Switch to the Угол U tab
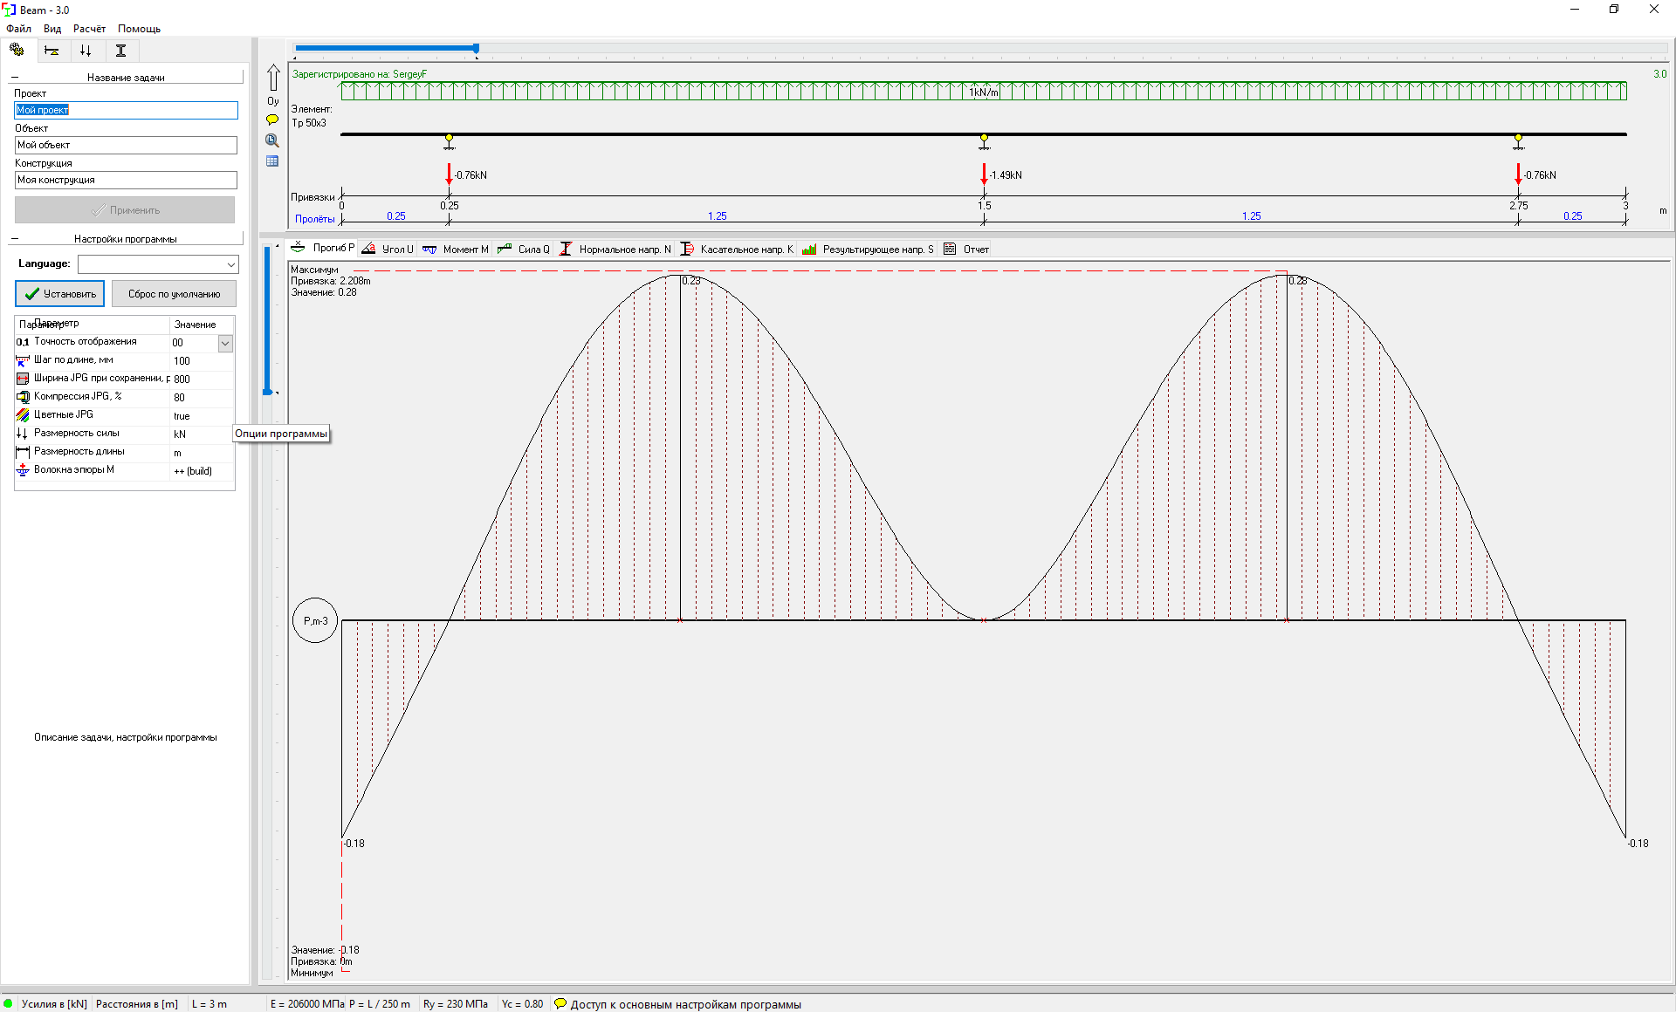The width and height of the screenshot is (1676, 1012). click(x=388, y=250)
